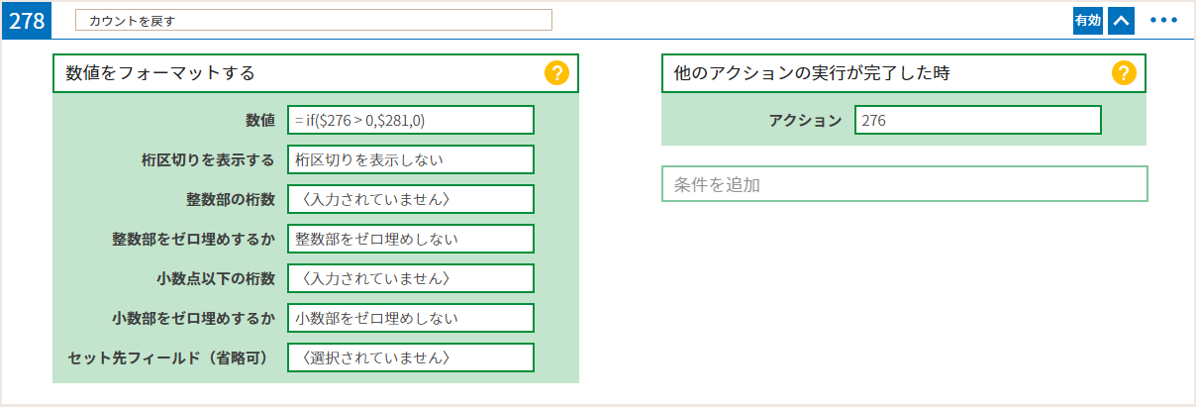This screenshot has height=407, width=1196.
Task: Toggle the 有効 enabled button
Action: 1088,21
